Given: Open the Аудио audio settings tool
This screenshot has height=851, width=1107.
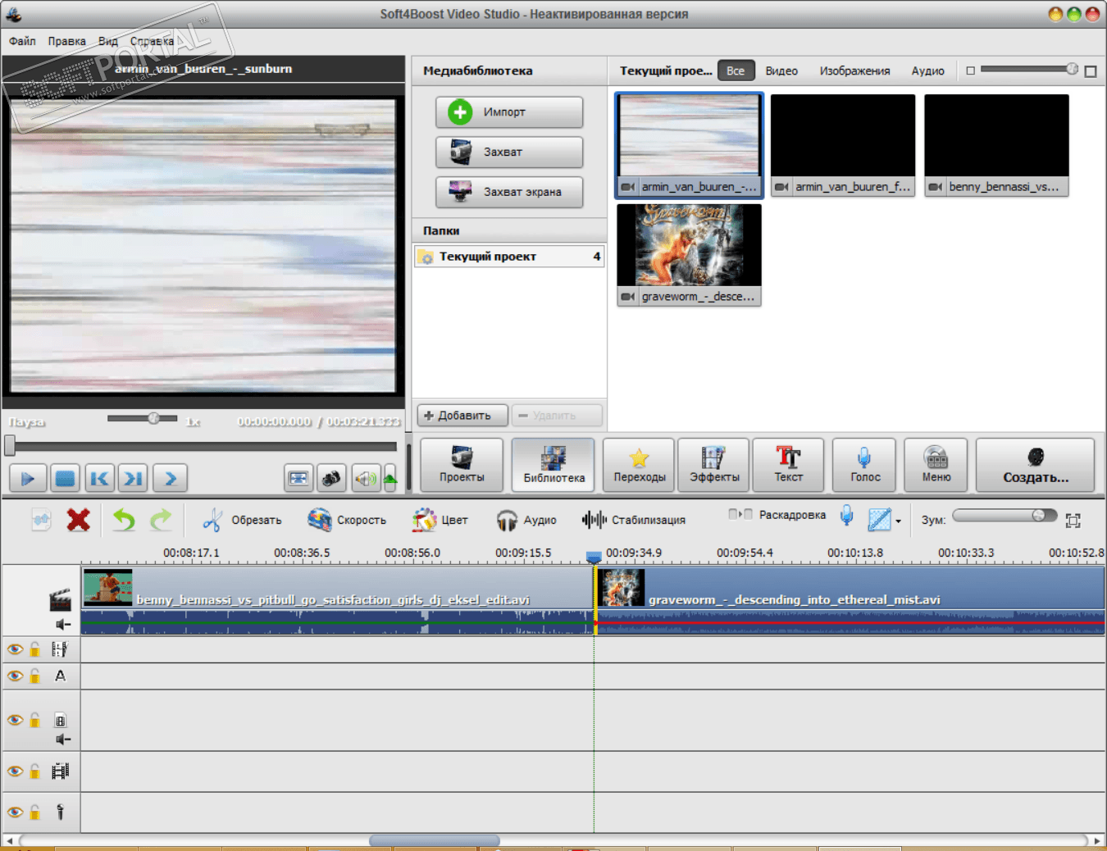Looking at the screenshot, I should [x=526, y=520].
